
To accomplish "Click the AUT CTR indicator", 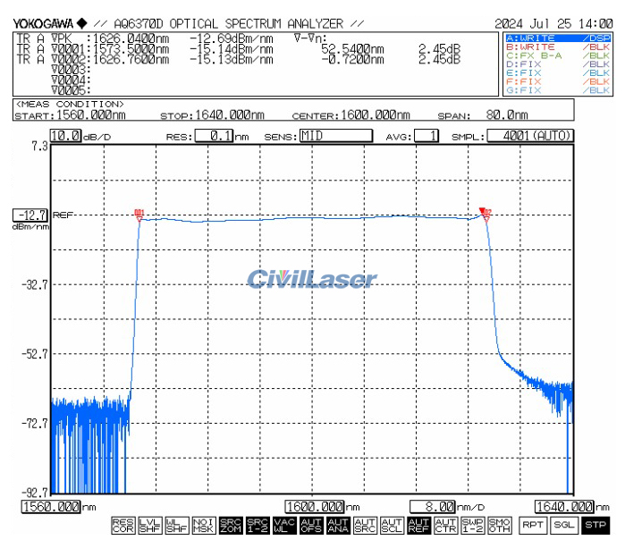I will (x=445, y=525).
